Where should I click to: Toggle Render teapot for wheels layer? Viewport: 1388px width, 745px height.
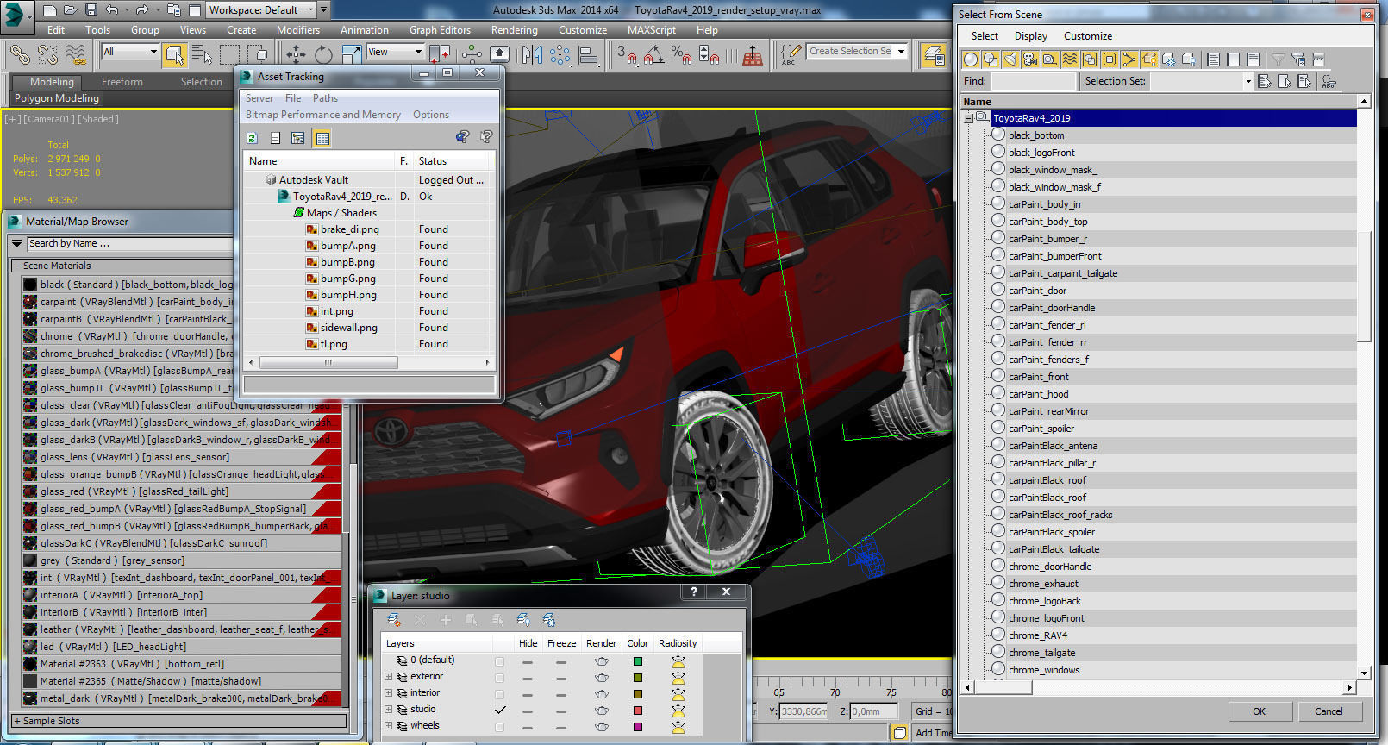pyautogui.click(x=601, y=727)
